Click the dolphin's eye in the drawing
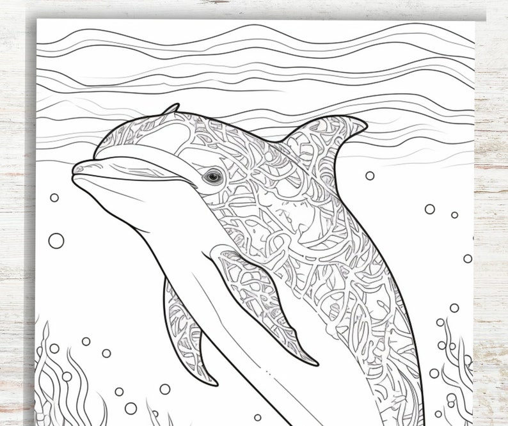The height and width of the screenshot is (426, 508). point(213,177)
